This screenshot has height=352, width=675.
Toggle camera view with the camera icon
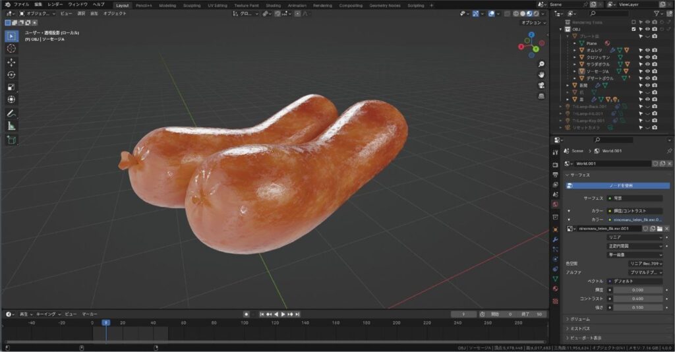point(541,85)
